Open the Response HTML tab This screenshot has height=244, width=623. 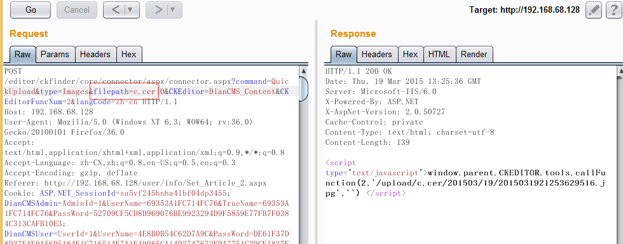pos(439,55)
